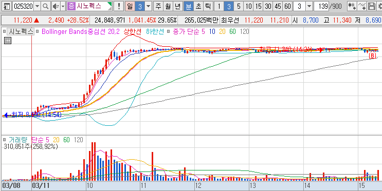Click the green corner marker in 시노펙스 name box
The height and width of the screenshot is (191, 382).
110,5
